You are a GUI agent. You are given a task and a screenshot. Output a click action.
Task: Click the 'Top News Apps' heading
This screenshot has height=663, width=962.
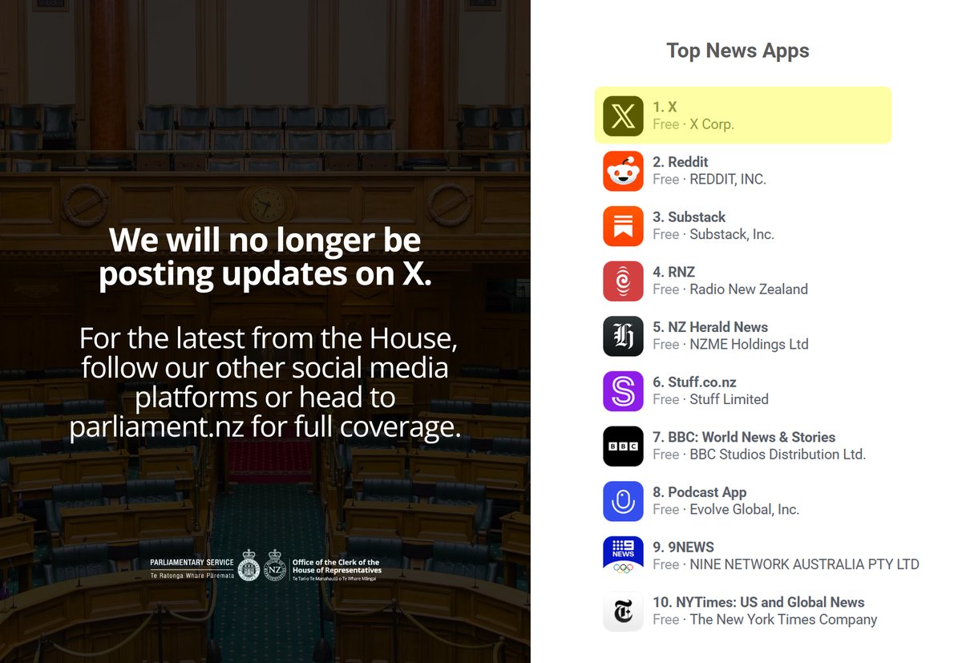coord(738,51)
